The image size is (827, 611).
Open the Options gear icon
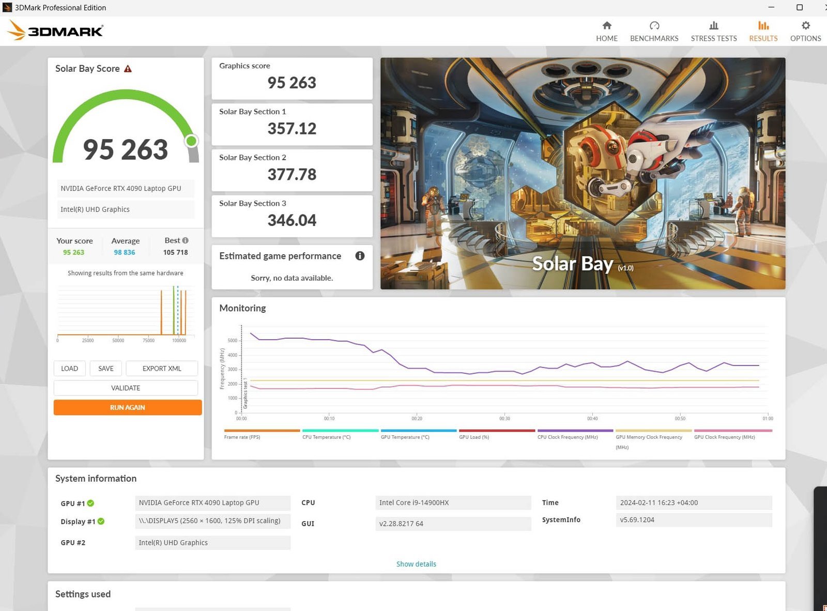coord(805,26)
